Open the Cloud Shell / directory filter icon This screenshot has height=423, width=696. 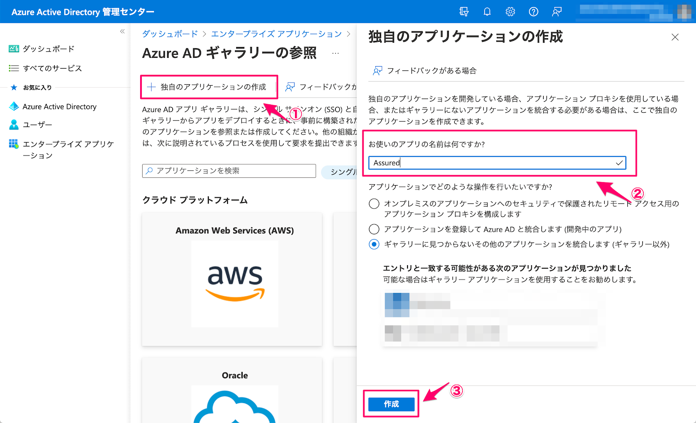(464, 12)
